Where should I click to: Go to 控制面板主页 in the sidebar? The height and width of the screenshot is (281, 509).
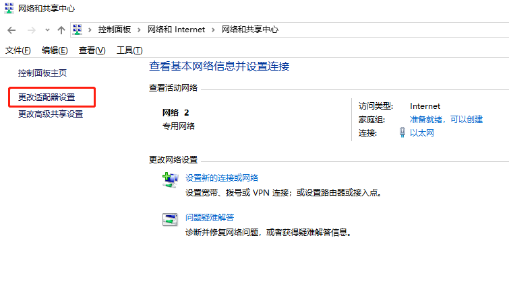(42, 73)
